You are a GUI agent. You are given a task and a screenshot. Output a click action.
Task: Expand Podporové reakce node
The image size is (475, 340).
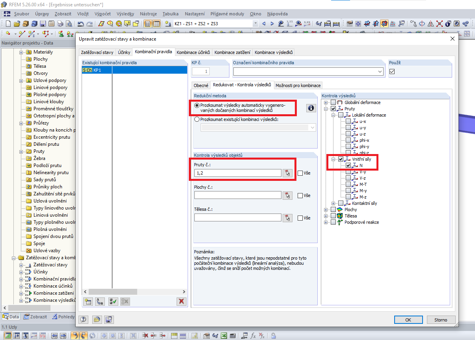click(326, 222)
